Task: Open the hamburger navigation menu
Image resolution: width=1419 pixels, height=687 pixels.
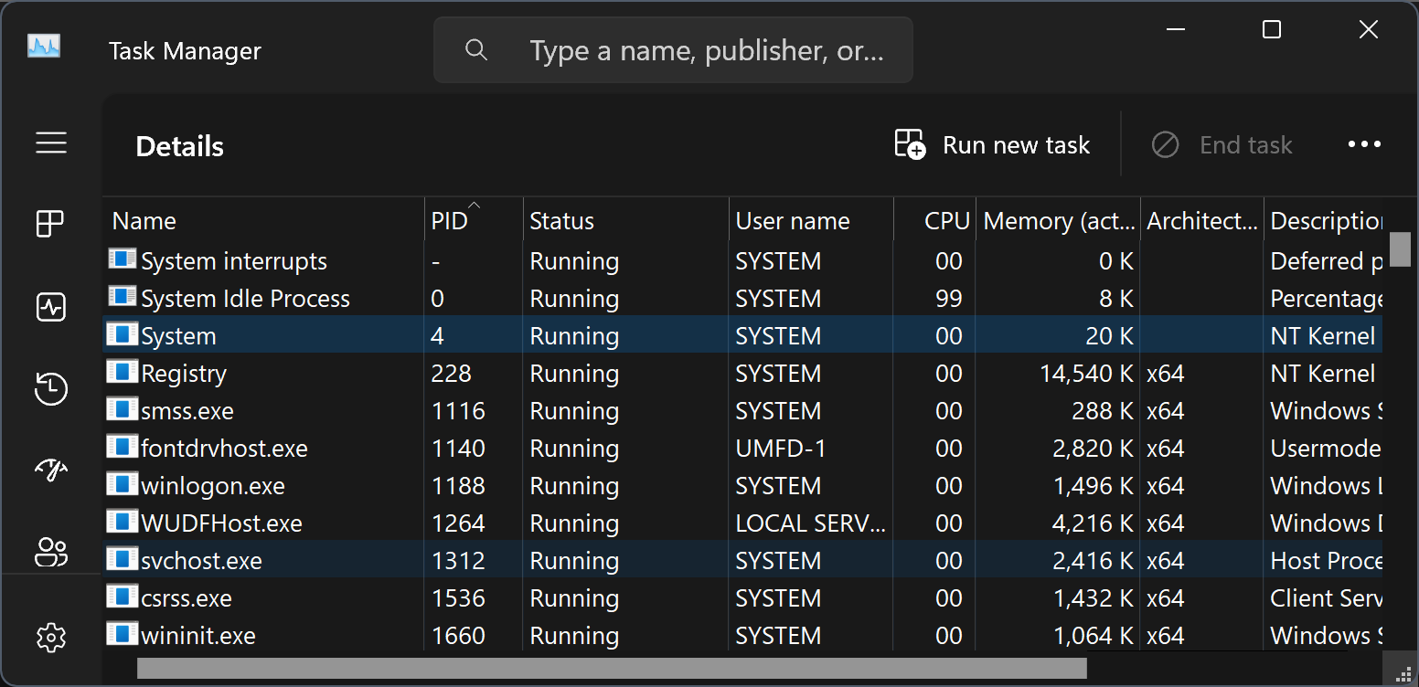Action: (x=51, y=143)
